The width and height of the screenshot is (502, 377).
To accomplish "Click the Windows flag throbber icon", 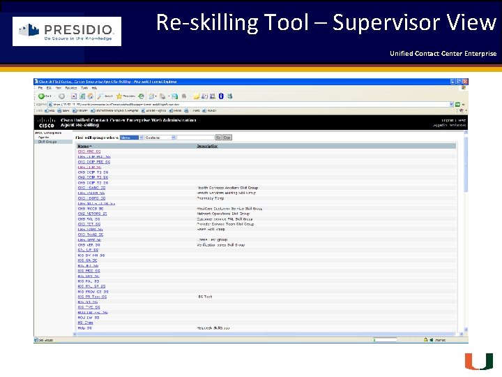I will coord(464,87).
